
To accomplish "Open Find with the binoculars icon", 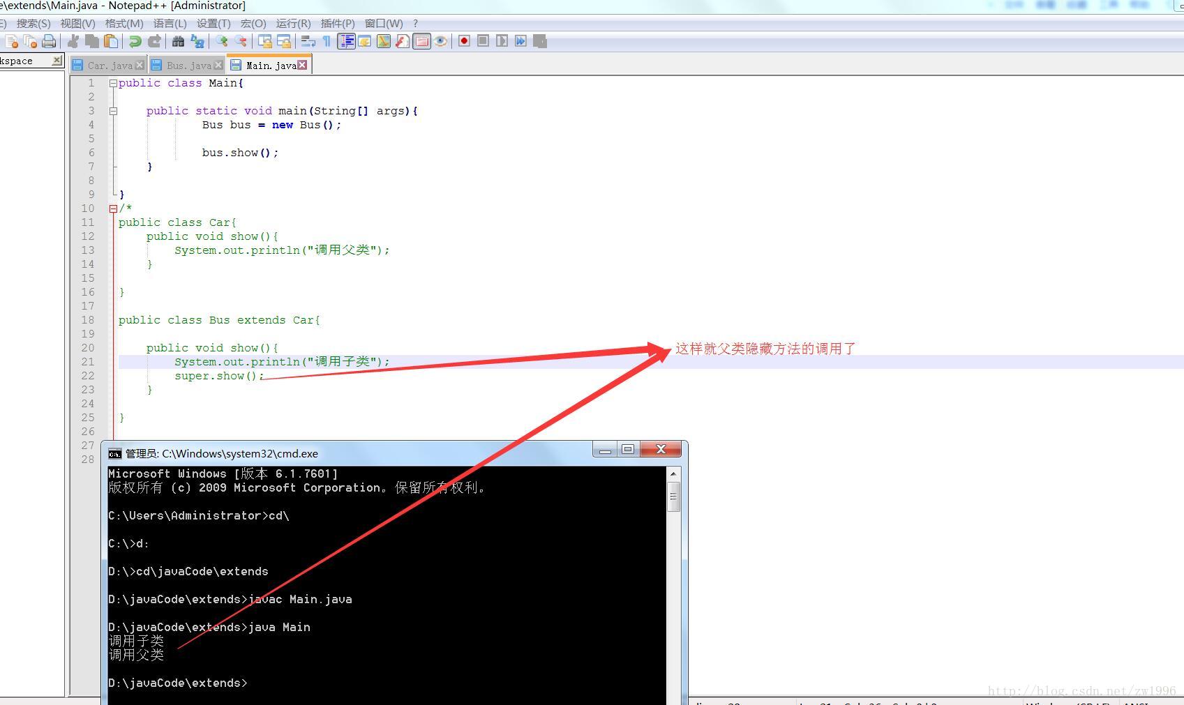I will [x=179, y=41].
